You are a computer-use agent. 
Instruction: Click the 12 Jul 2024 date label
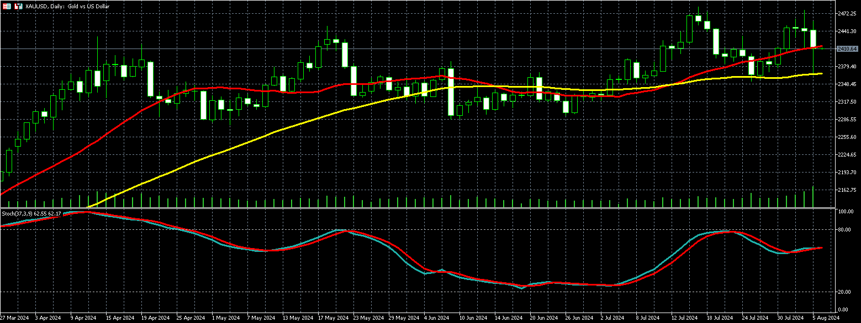pos(683,318)
